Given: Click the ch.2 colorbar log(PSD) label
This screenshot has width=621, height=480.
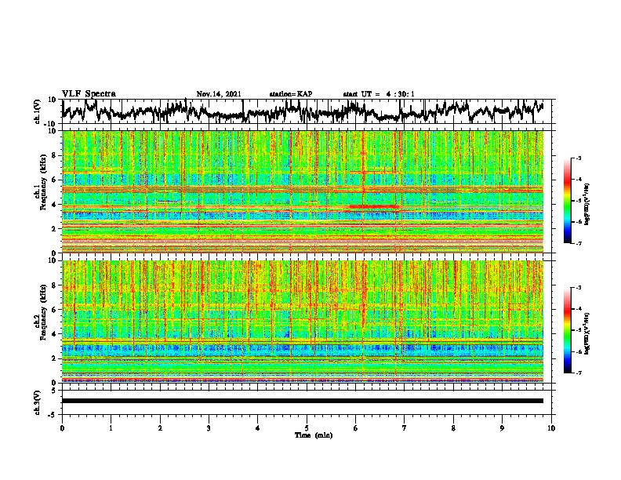Looking at the screenshot, I should tap(587, 333).
